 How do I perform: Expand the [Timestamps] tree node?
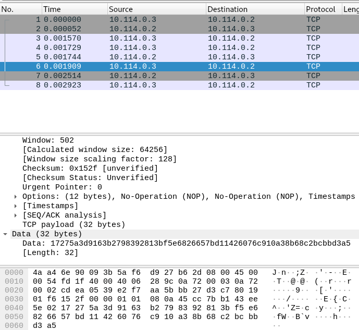pyautogui.click(x=16, y=206)
